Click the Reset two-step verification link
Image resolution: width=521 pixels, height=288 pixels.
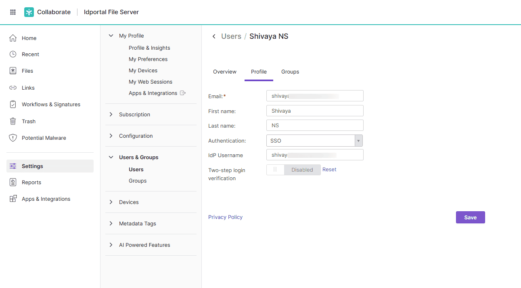(x=329, y=170)
